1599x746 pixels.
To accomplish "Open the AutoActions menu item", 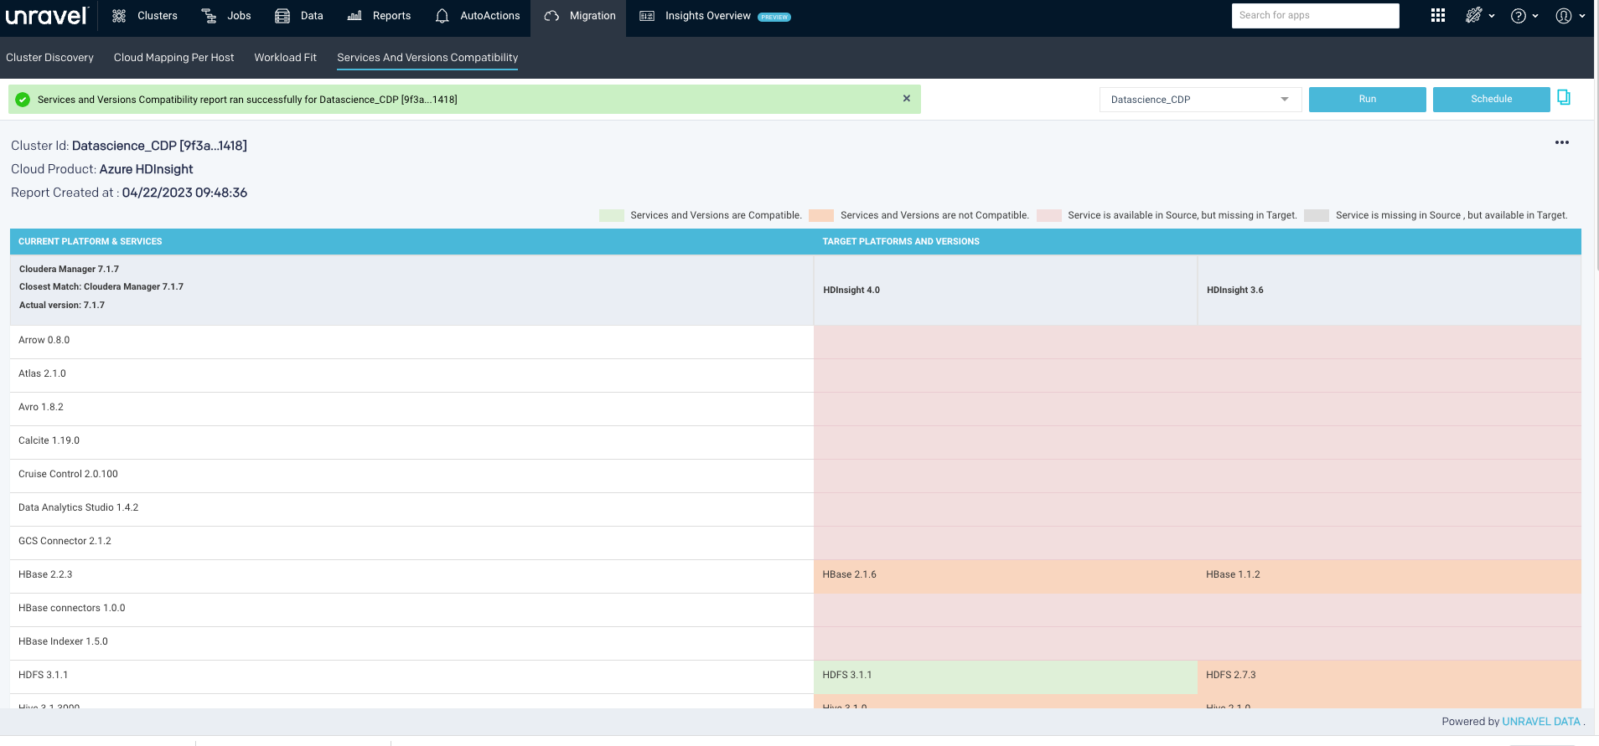I will pos(478,16).
